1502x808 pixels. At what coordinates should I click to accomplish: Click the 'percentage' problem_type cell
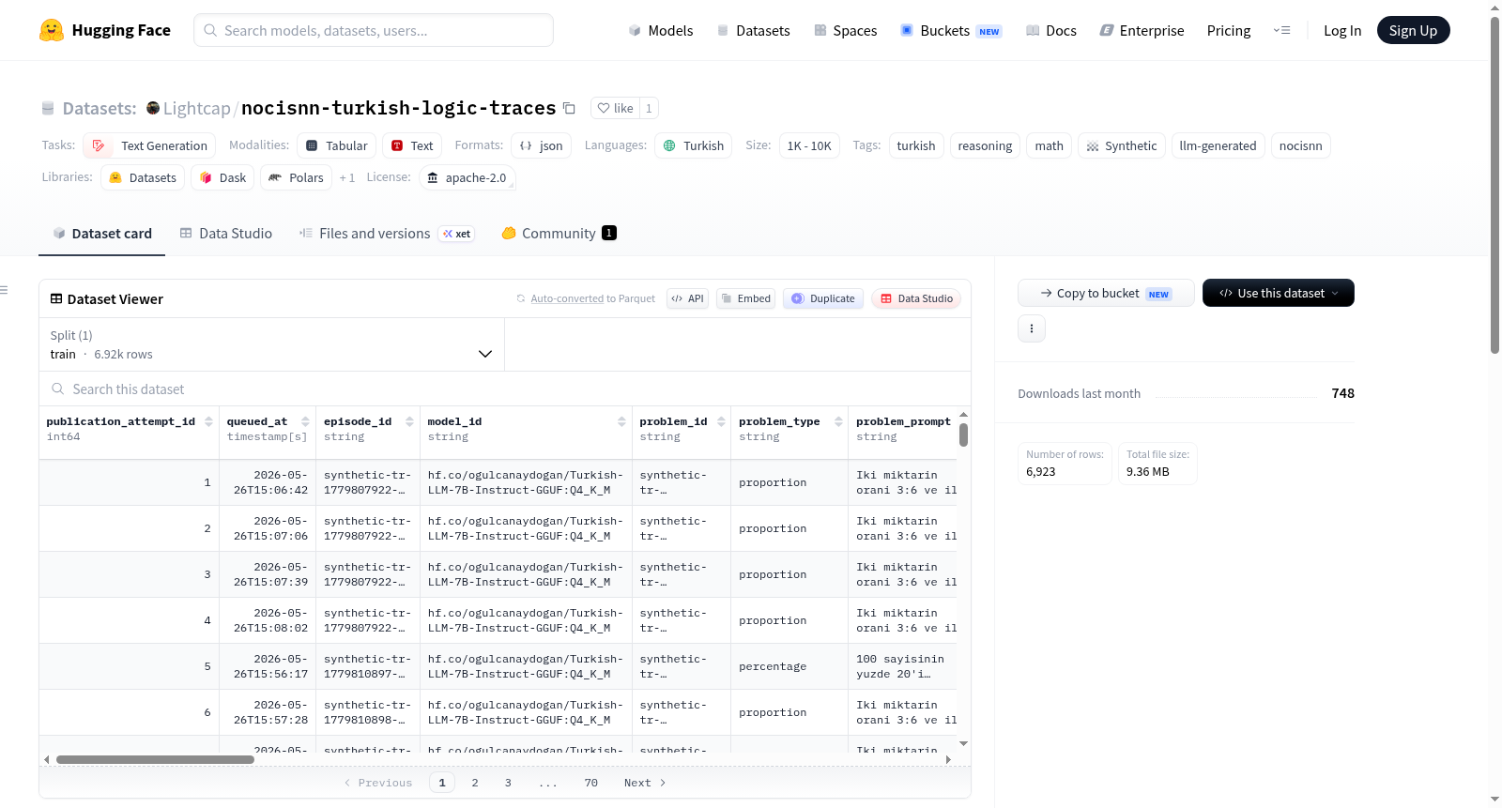coord(789,666)
